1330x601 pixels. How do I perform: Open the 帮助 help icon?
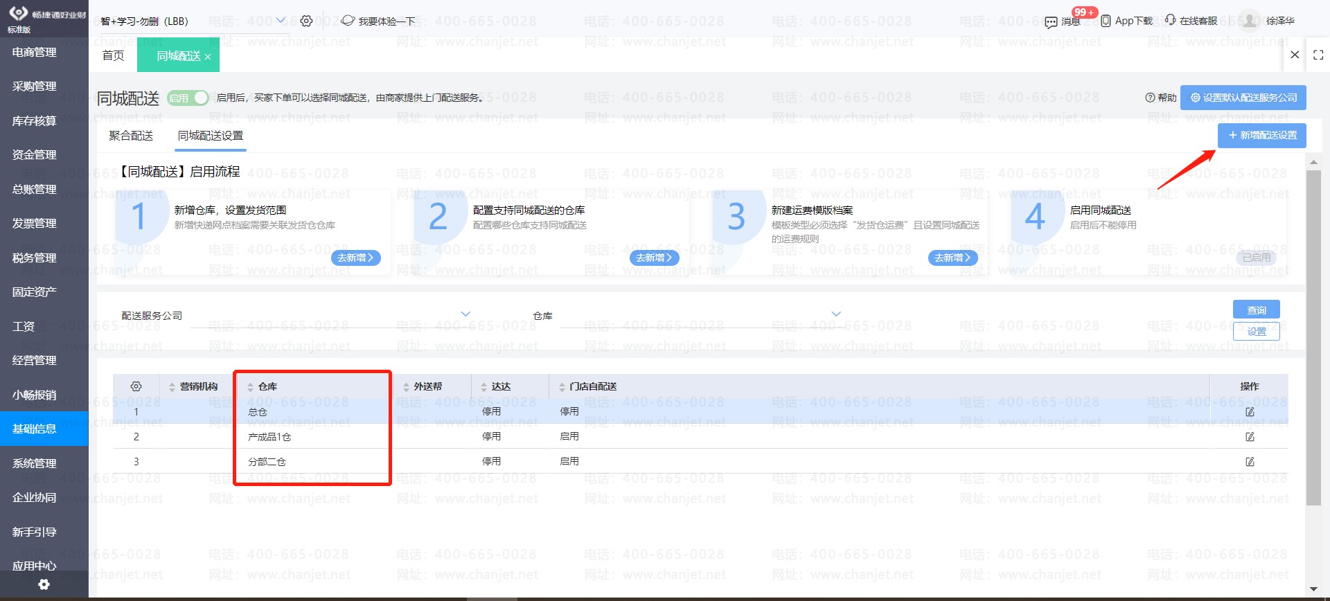pyautogui.click(x=1150, y=98)
